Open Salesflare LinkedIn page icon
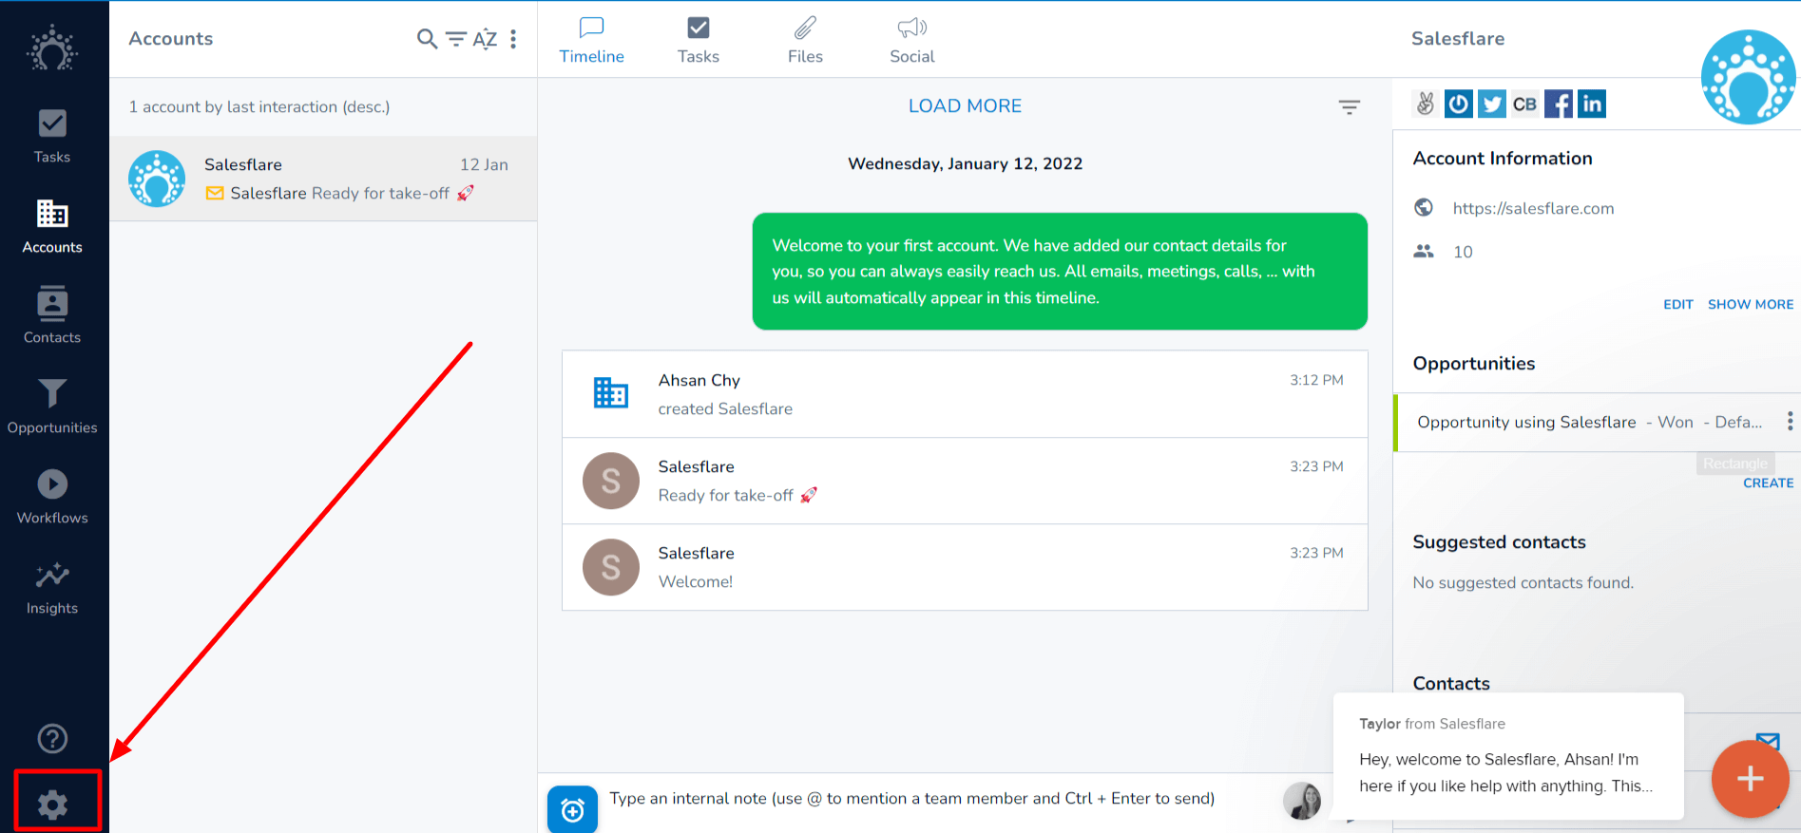Viewport: 1801px width, 833px height. (1592, 104)
